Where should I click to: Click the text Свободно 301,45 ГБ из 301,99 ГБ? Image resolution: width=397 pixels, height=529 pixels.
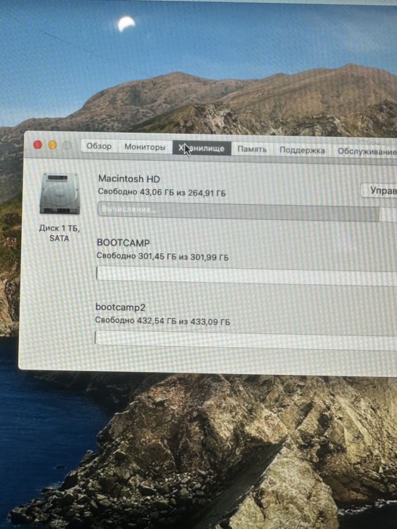pyautogui.click(x=163, y=256)
